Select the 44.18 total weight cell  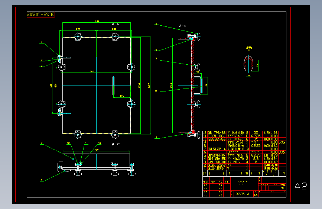[x=274, y=168]
